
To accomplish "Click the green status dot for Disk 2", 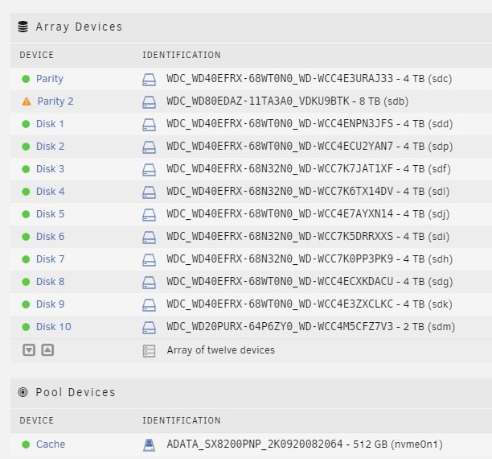I will tap(26, 147).
